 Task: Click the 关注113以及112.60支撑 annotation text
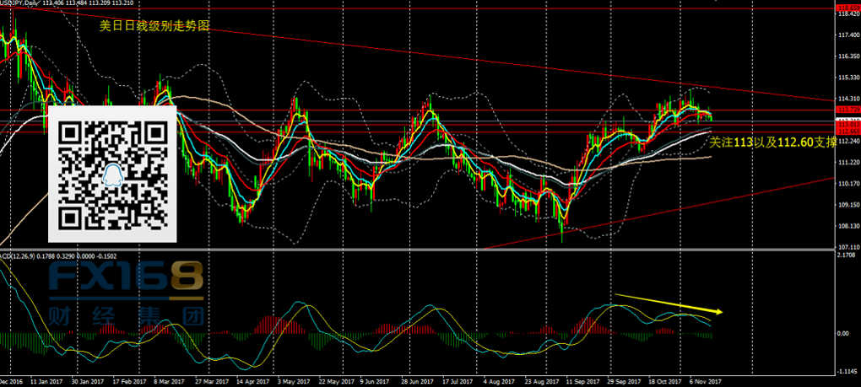772,142
